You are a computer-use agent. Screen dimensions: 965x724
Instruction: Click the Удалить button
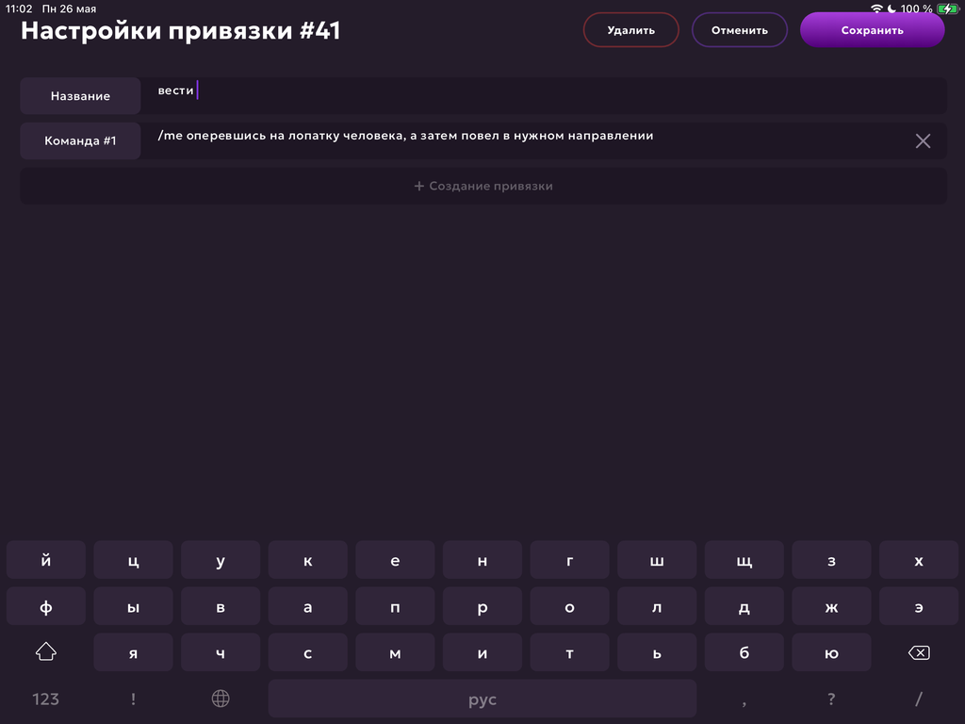click(630, 30)
